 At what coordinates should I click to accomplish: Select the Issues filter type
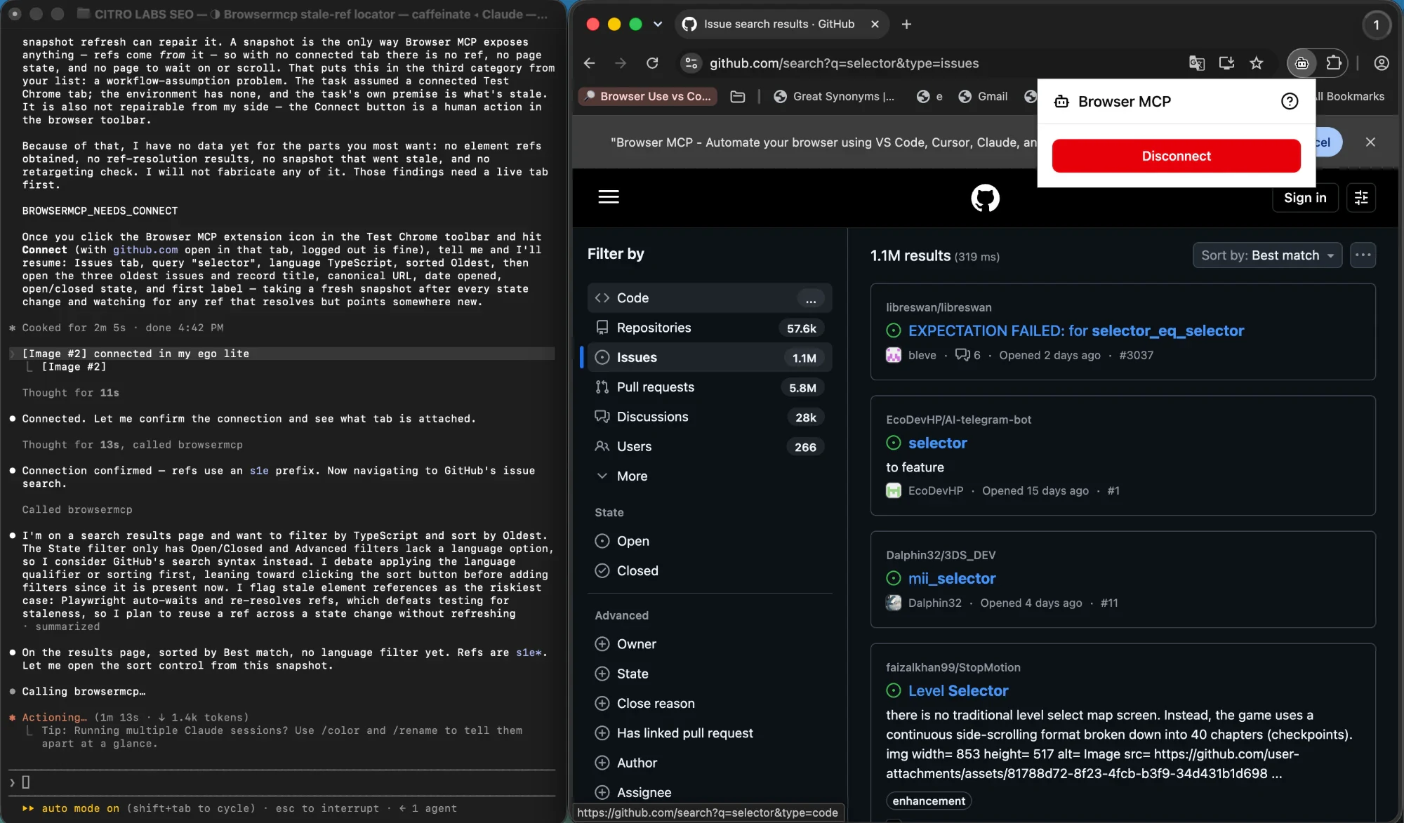click(709, 357)
